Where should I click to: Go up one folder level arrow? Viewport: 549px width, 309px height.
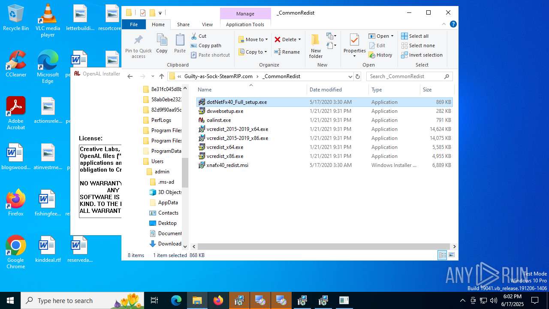162,76
